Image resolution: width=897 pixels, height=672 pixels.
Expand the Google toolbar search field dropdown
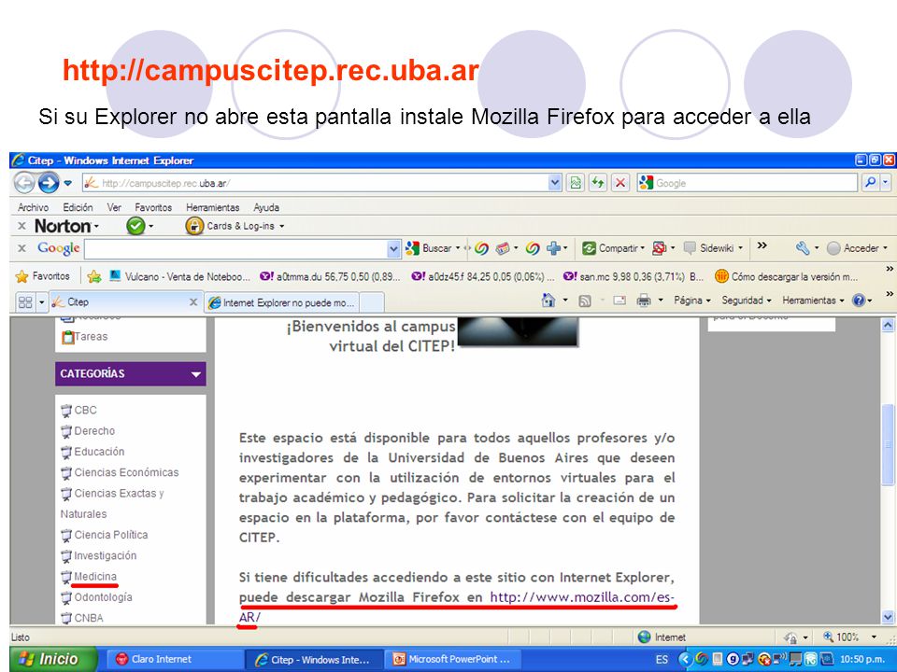click(393, 248)
